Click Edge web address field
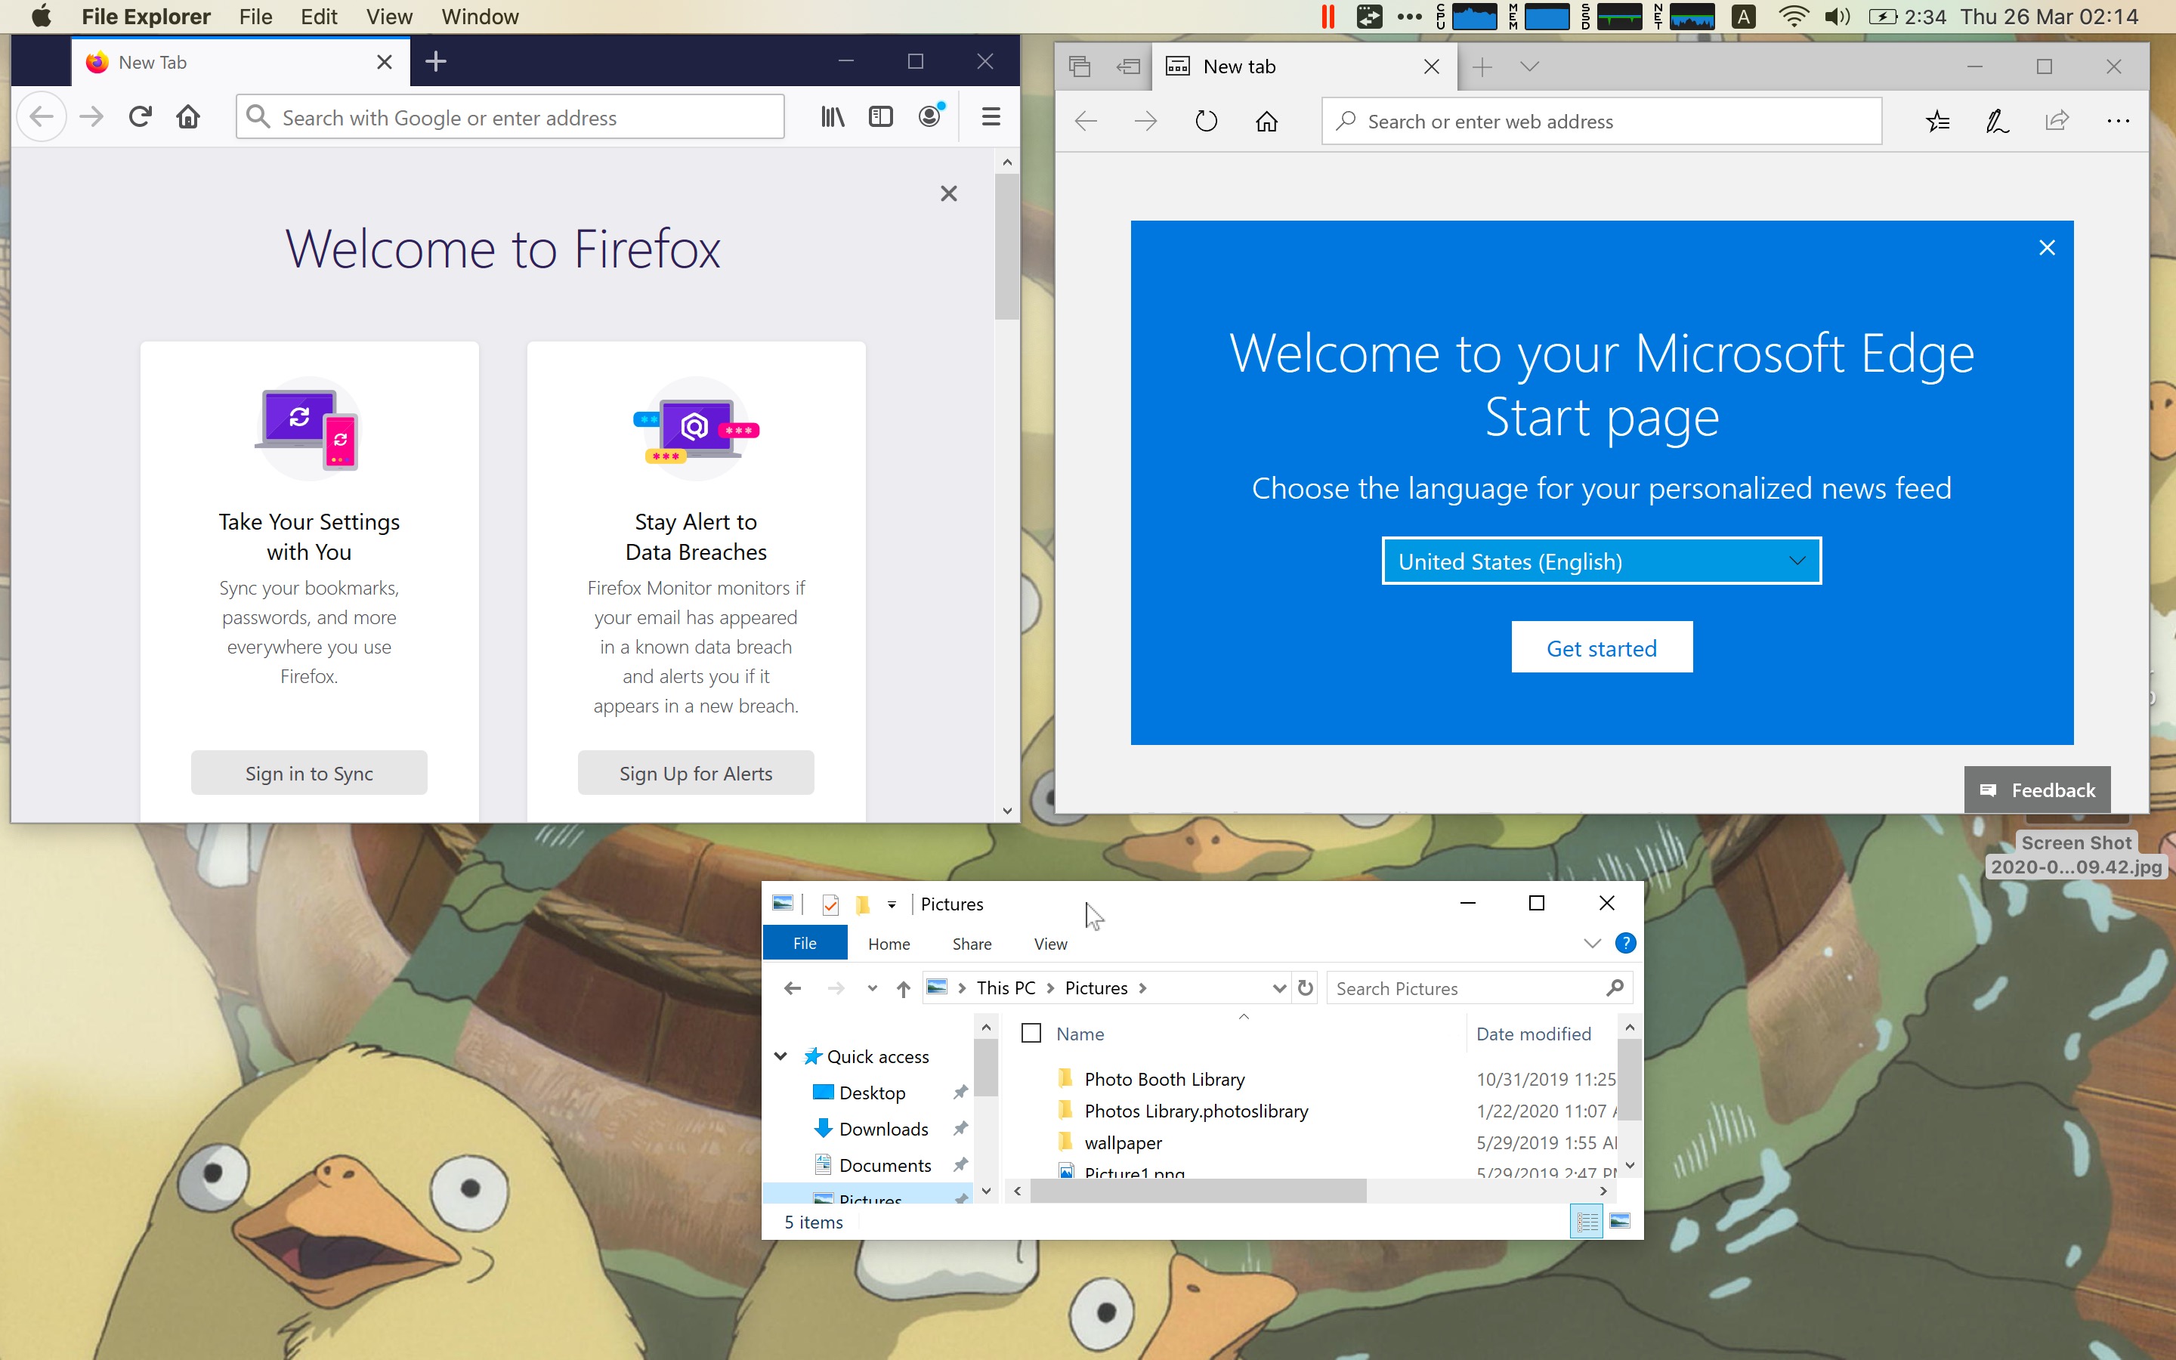This screenshot has height=1360, width=2176. pos(1602,122)
